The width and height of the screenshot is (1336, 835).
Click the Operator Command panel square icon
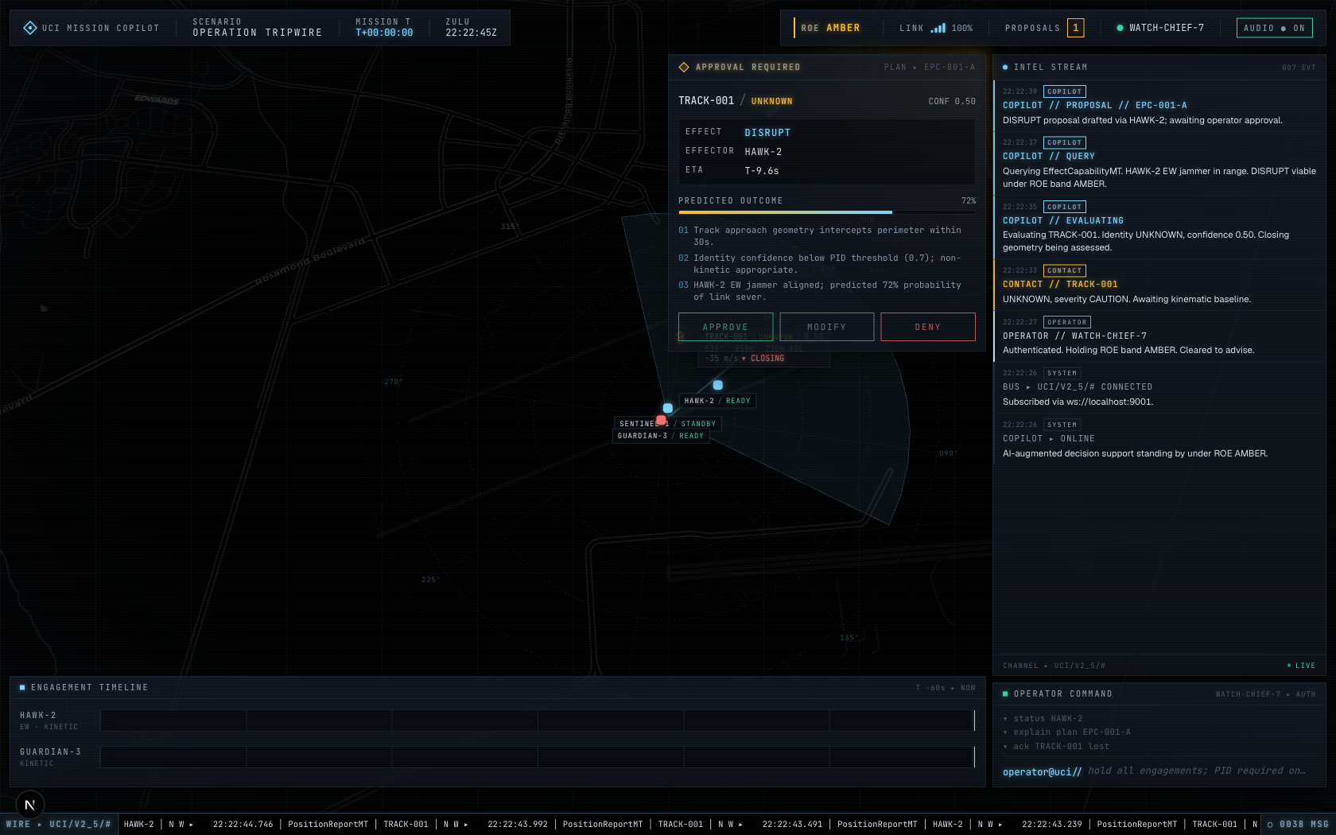(1005, 694)
